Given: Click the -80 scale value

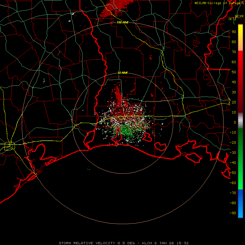Looking at the screenshot, I should coord(233,203).
